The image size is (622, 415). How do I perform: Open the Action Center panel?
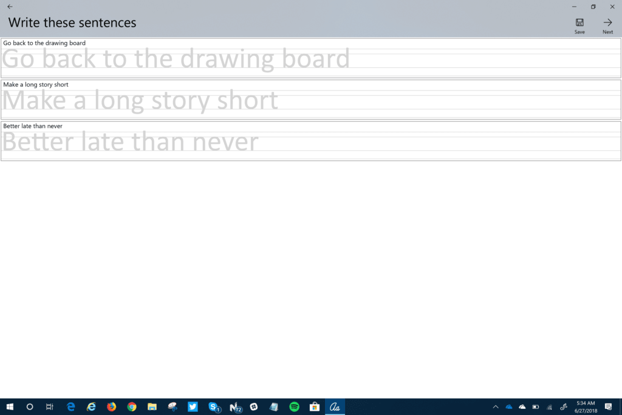pyautogui.click(x=610, y=406)
